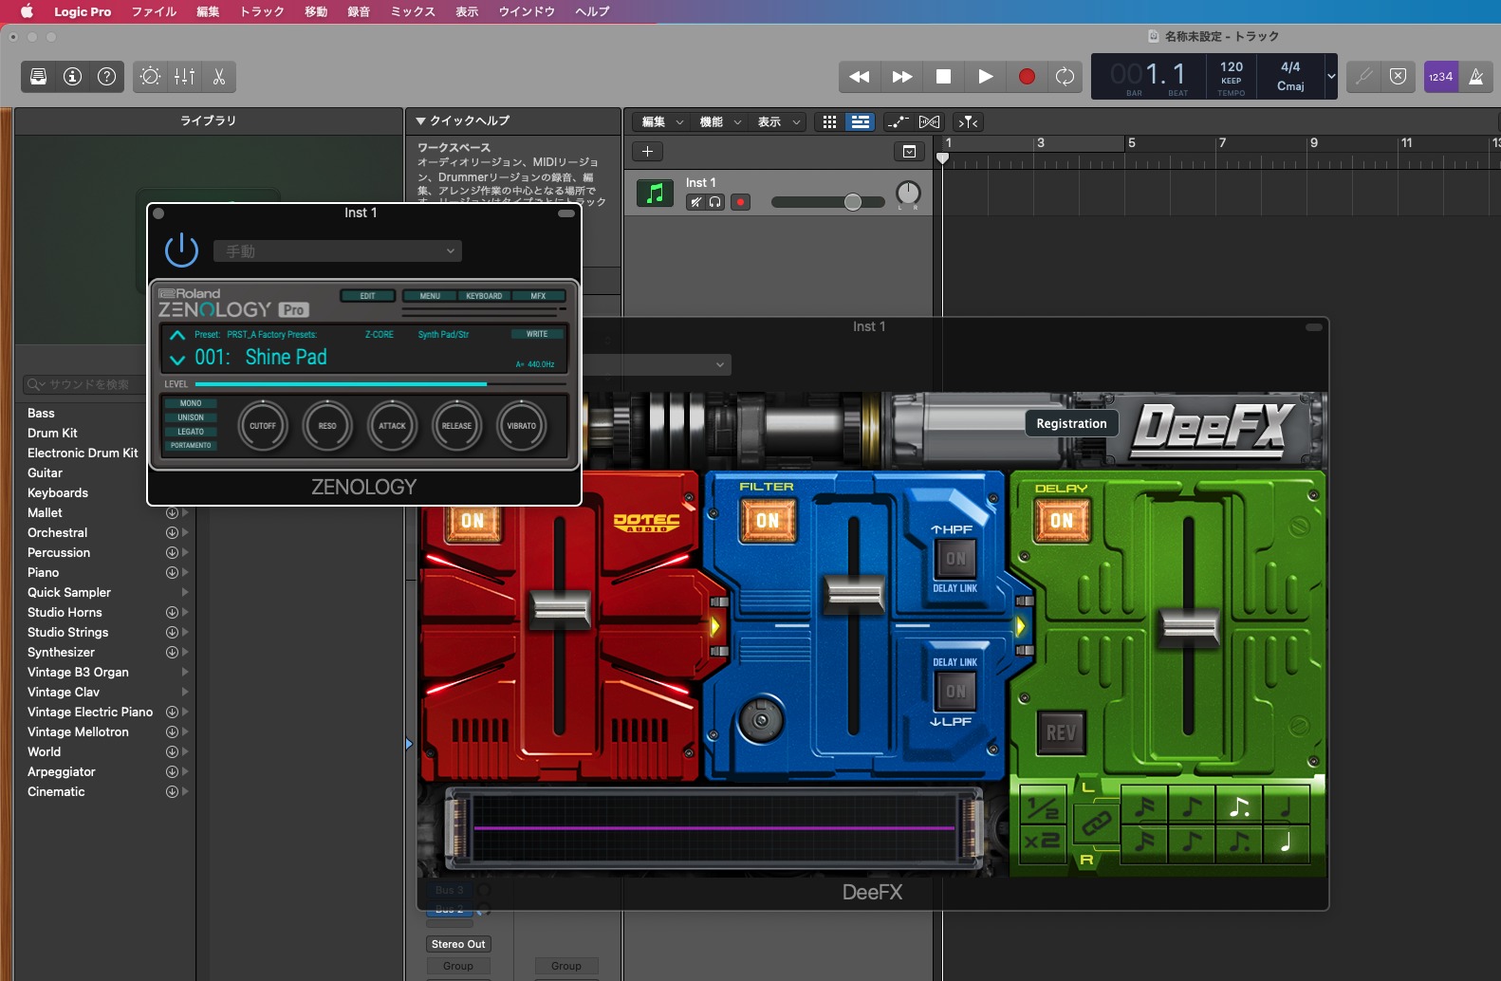Toggle the FILTER ON button in DeeFX
Image resolution: width=1501 pixels, height=981 pixels.
point(768,520)
